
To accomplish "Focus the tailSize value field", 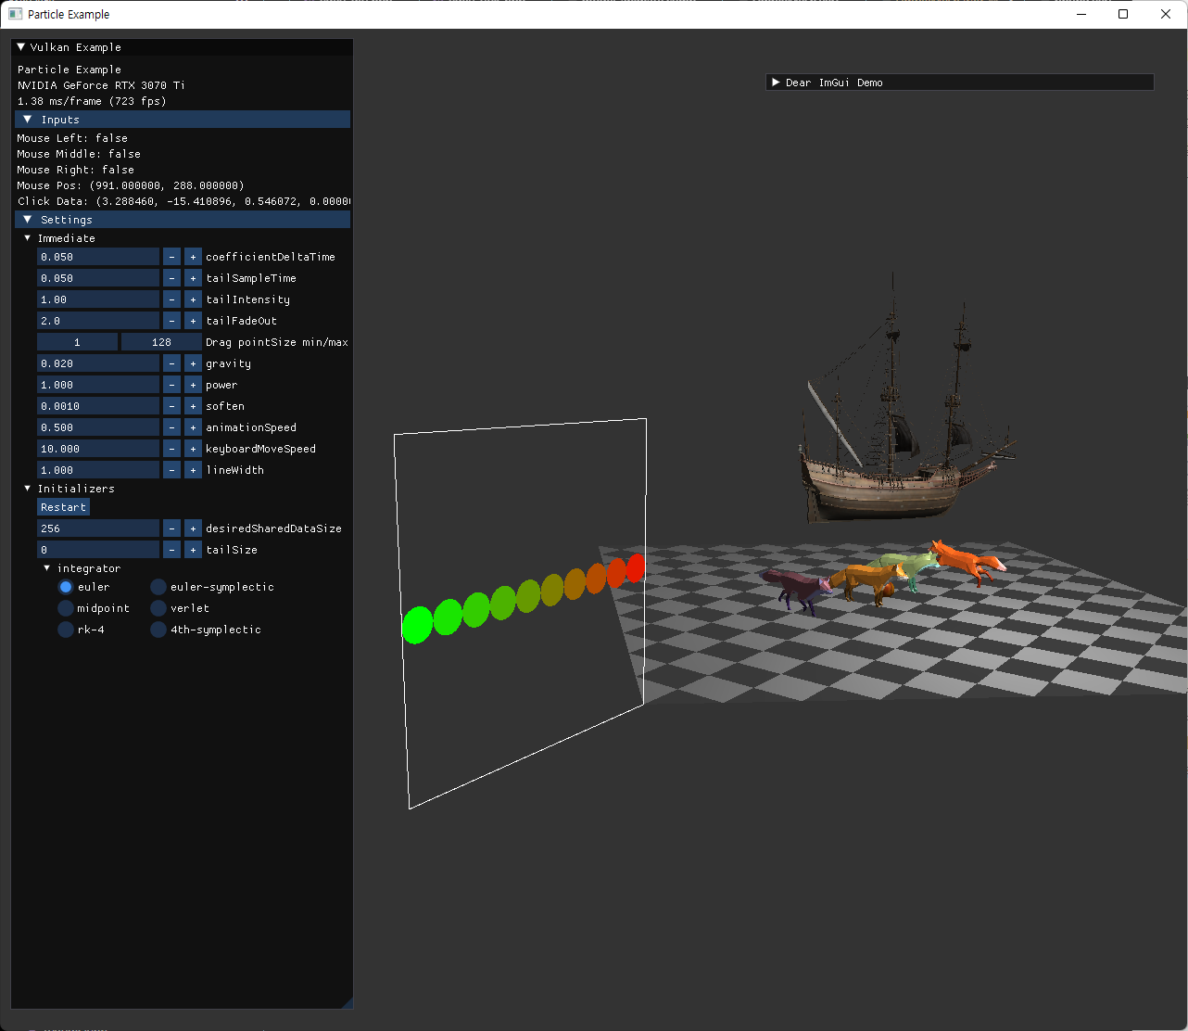I will pyautogui.click(x=98, y=550).
